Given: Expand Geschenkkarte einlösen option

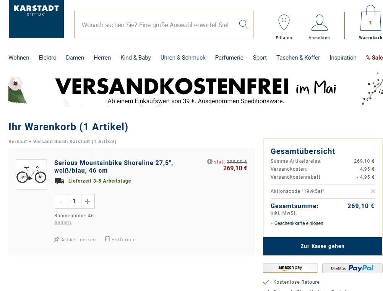Looking at the screenshot, I should [x=297, y=223].
